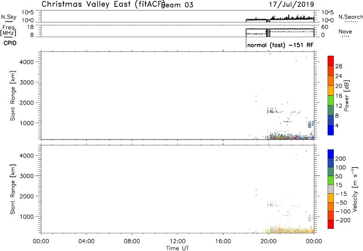Image resolution: width=363 pixels, height=251 pixels.
Task: Click the power panel 'Slant Range [km]' label
Action: pyautogui.click(x=13, y=96)
